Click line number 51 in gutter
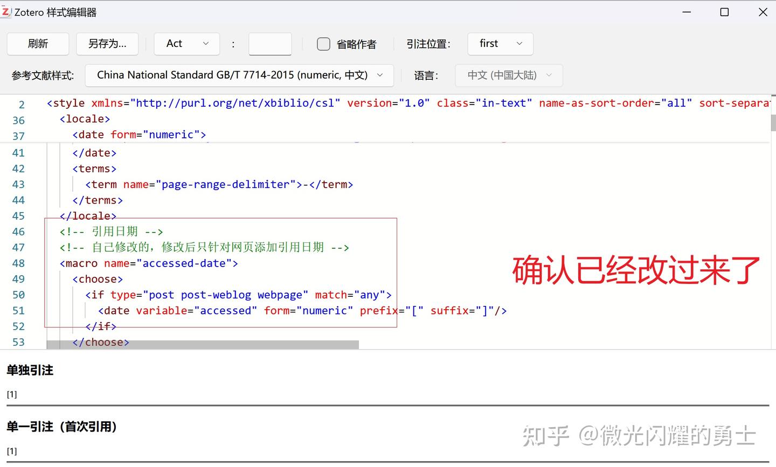The image size is (776, 467). click(x=18, y=311)
